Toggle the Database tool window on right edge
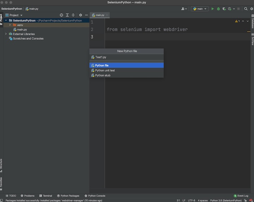 click(x=252, y=22)
